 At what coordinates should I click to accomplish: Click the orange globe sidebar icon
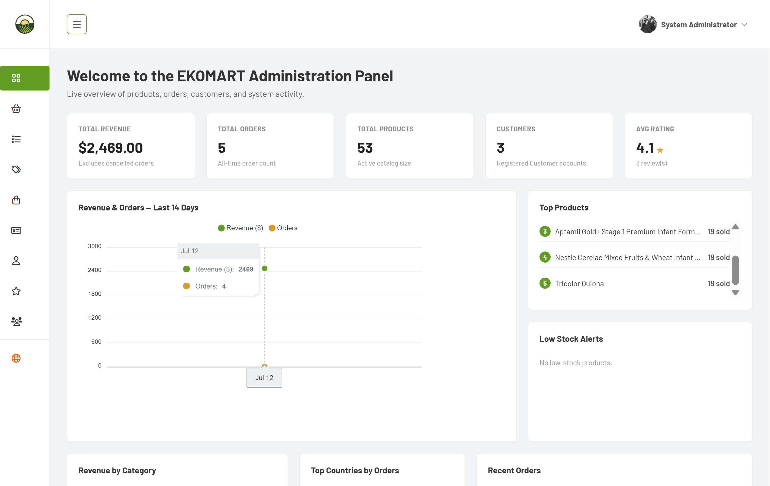[16, 358]
